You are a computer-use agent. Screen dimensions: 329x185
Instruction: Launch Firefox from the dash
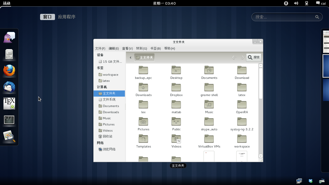(9, 71)
